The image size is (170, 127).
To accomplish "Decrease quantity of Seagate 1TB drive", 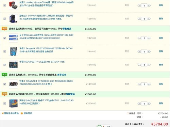I will [139, 51].
